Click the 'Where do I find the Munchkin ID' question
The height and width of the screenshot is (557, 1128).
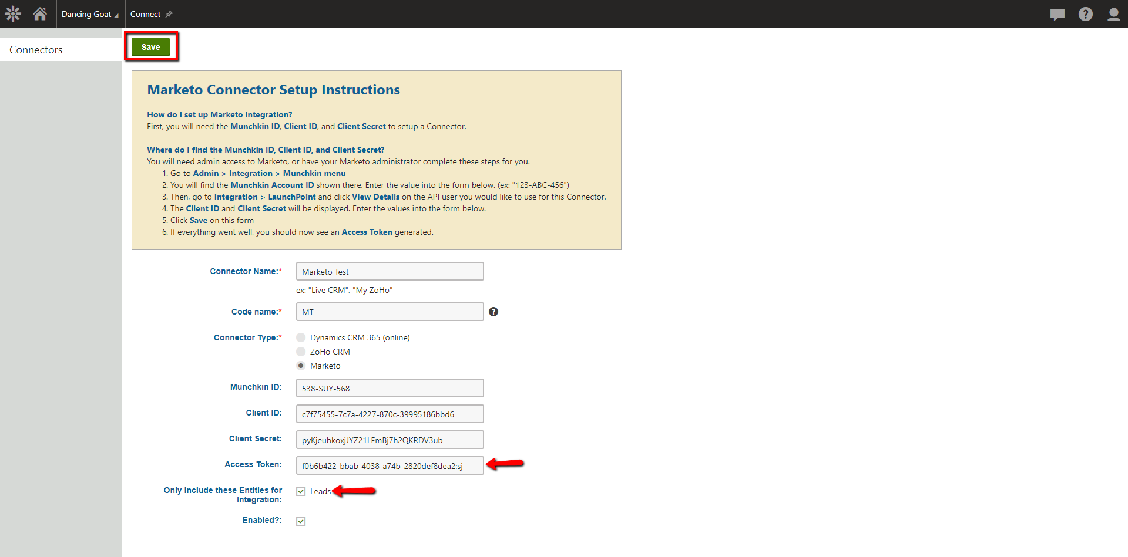pos(266,150)
